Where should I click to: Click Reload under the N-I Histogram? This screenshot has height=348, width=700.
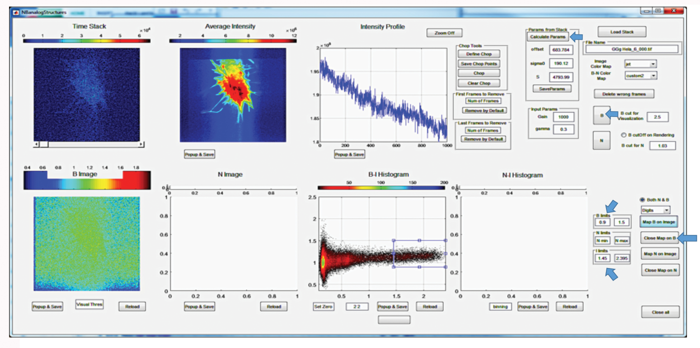click(569, 306)
